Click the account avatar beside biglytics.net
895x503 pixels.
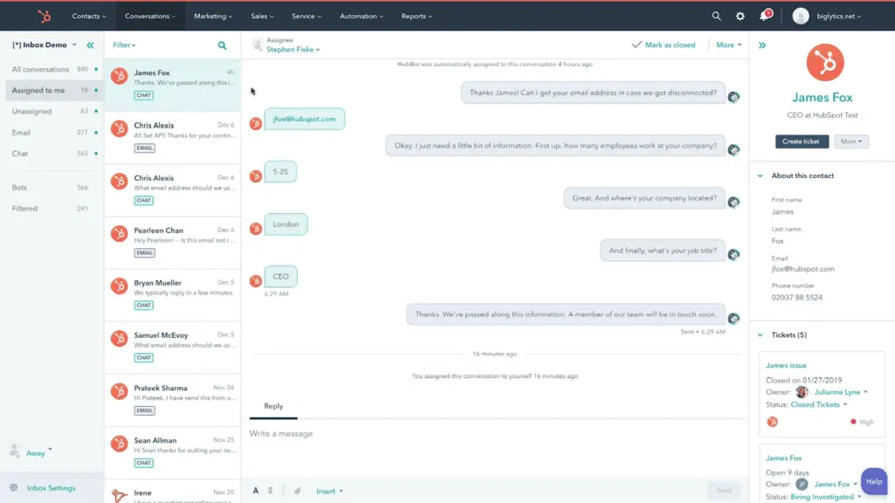801,16
